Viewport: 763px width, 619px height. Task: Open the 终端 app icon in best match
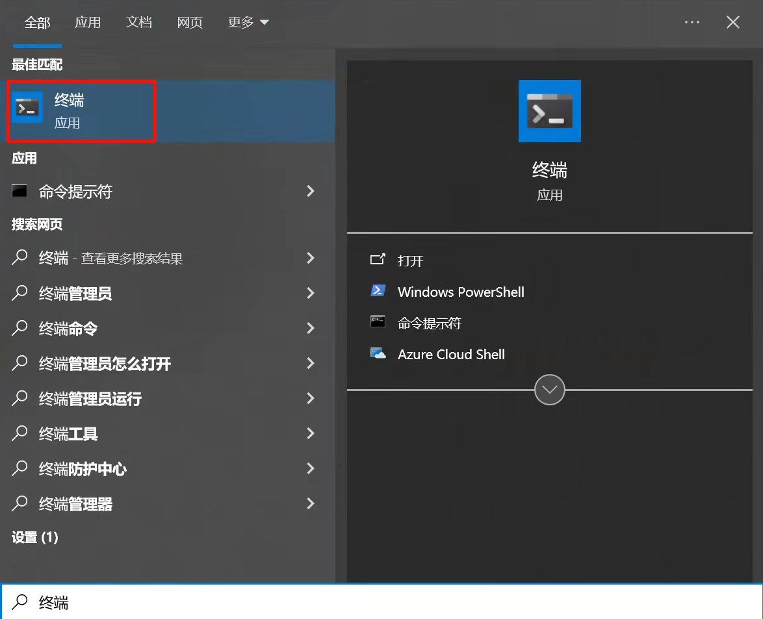(27, 107)
